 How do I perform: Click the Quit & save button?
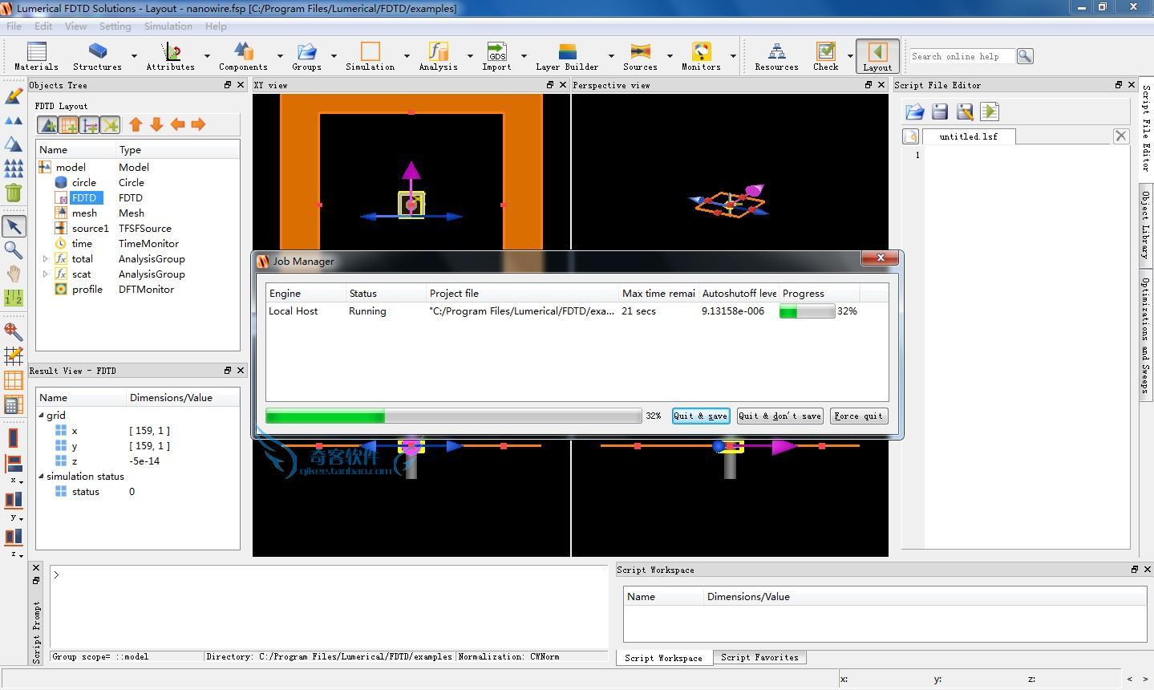[x=701, y=416]
